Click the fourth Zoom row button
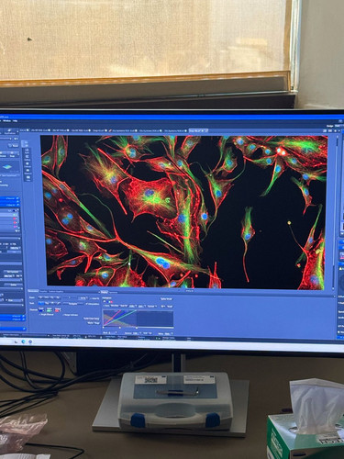 (58, 297)
